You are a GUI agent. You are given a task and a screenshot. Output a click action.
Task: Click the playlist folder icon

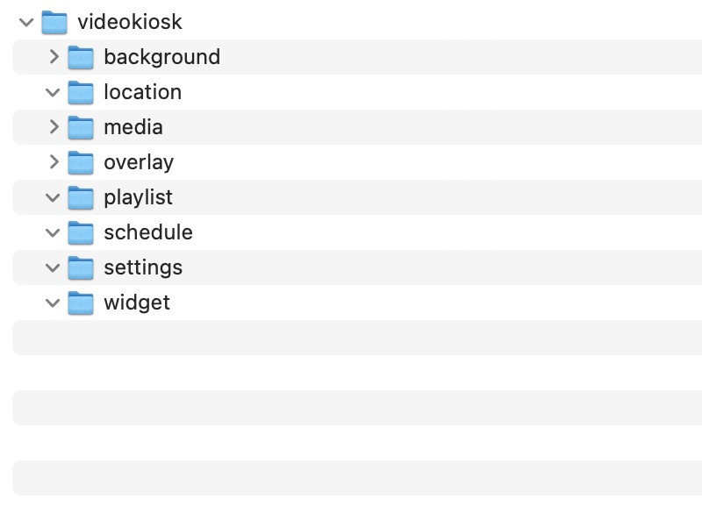point(81,197)
